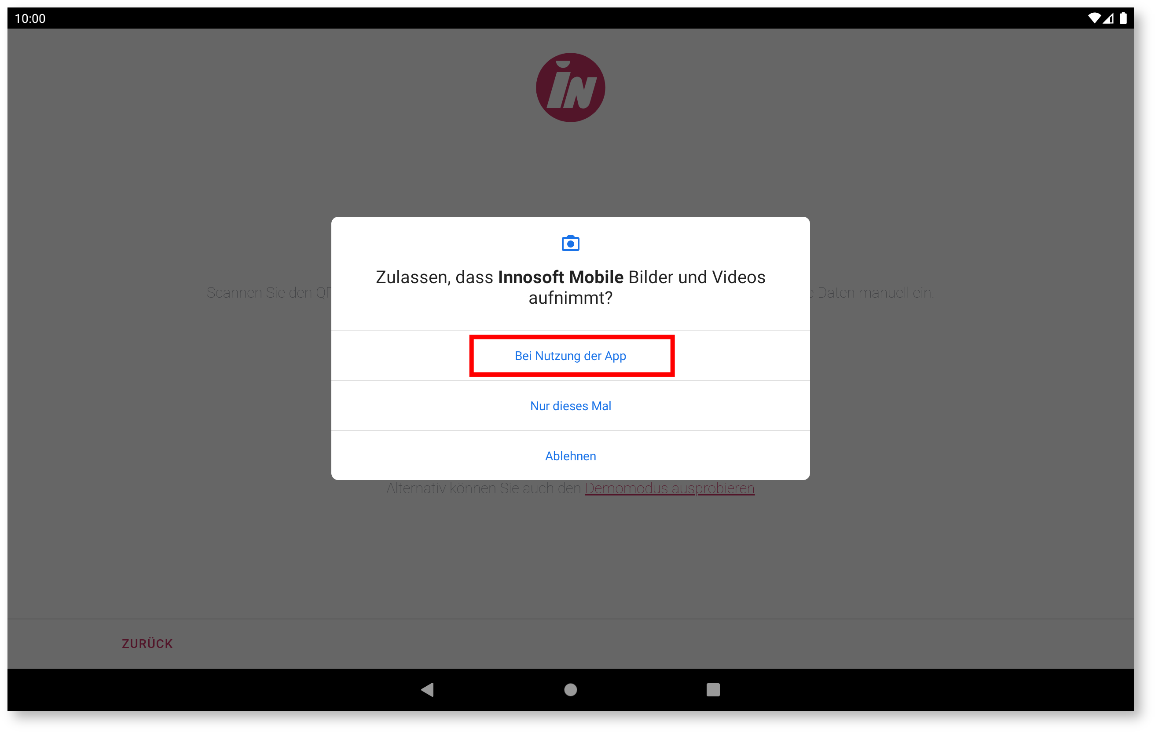This screenshot has width=1155, height=732.
Task: Tap the Innosoft IN logo
Action: (x=570, y=87)
